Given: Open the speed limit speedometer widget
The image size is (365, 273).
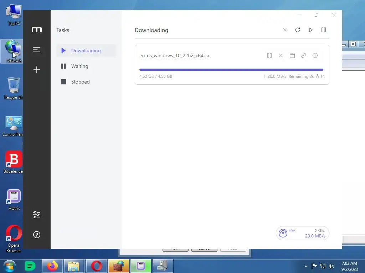Looking at the screenshot, I should 283,233.
